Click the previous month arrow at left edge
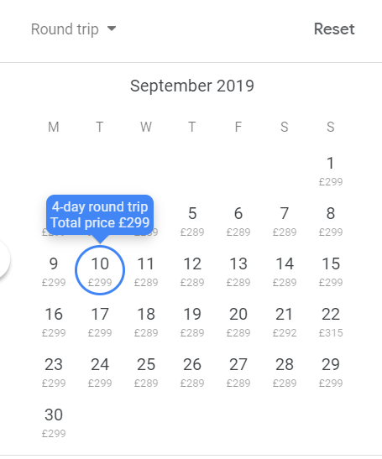 (3, 259)
